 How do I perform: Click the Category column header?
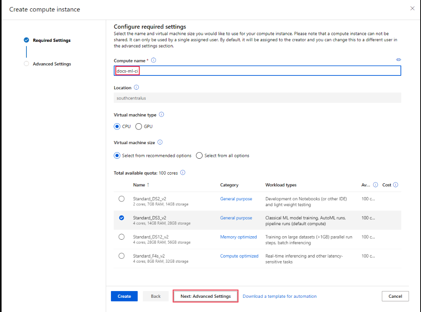[229, 185]
